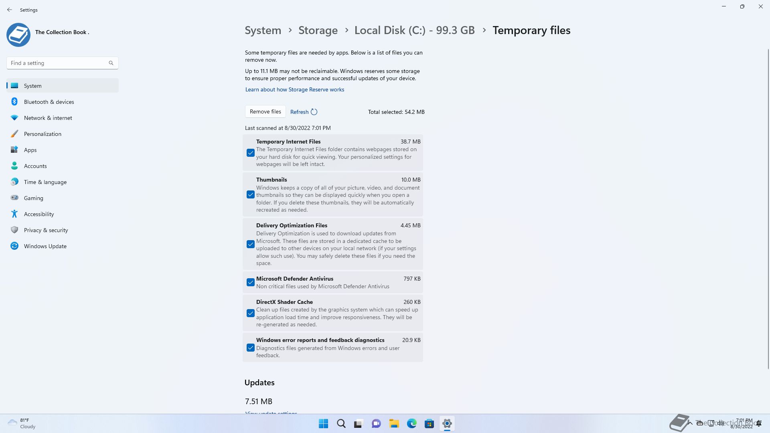Open the Windows Start button on taskbar
Image resolution: width=770 pixels, height=433 pixels.
coord(323,423)
